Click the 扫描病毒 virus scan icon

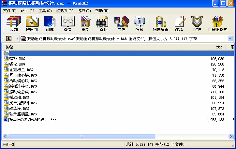(x=161, y=23)
